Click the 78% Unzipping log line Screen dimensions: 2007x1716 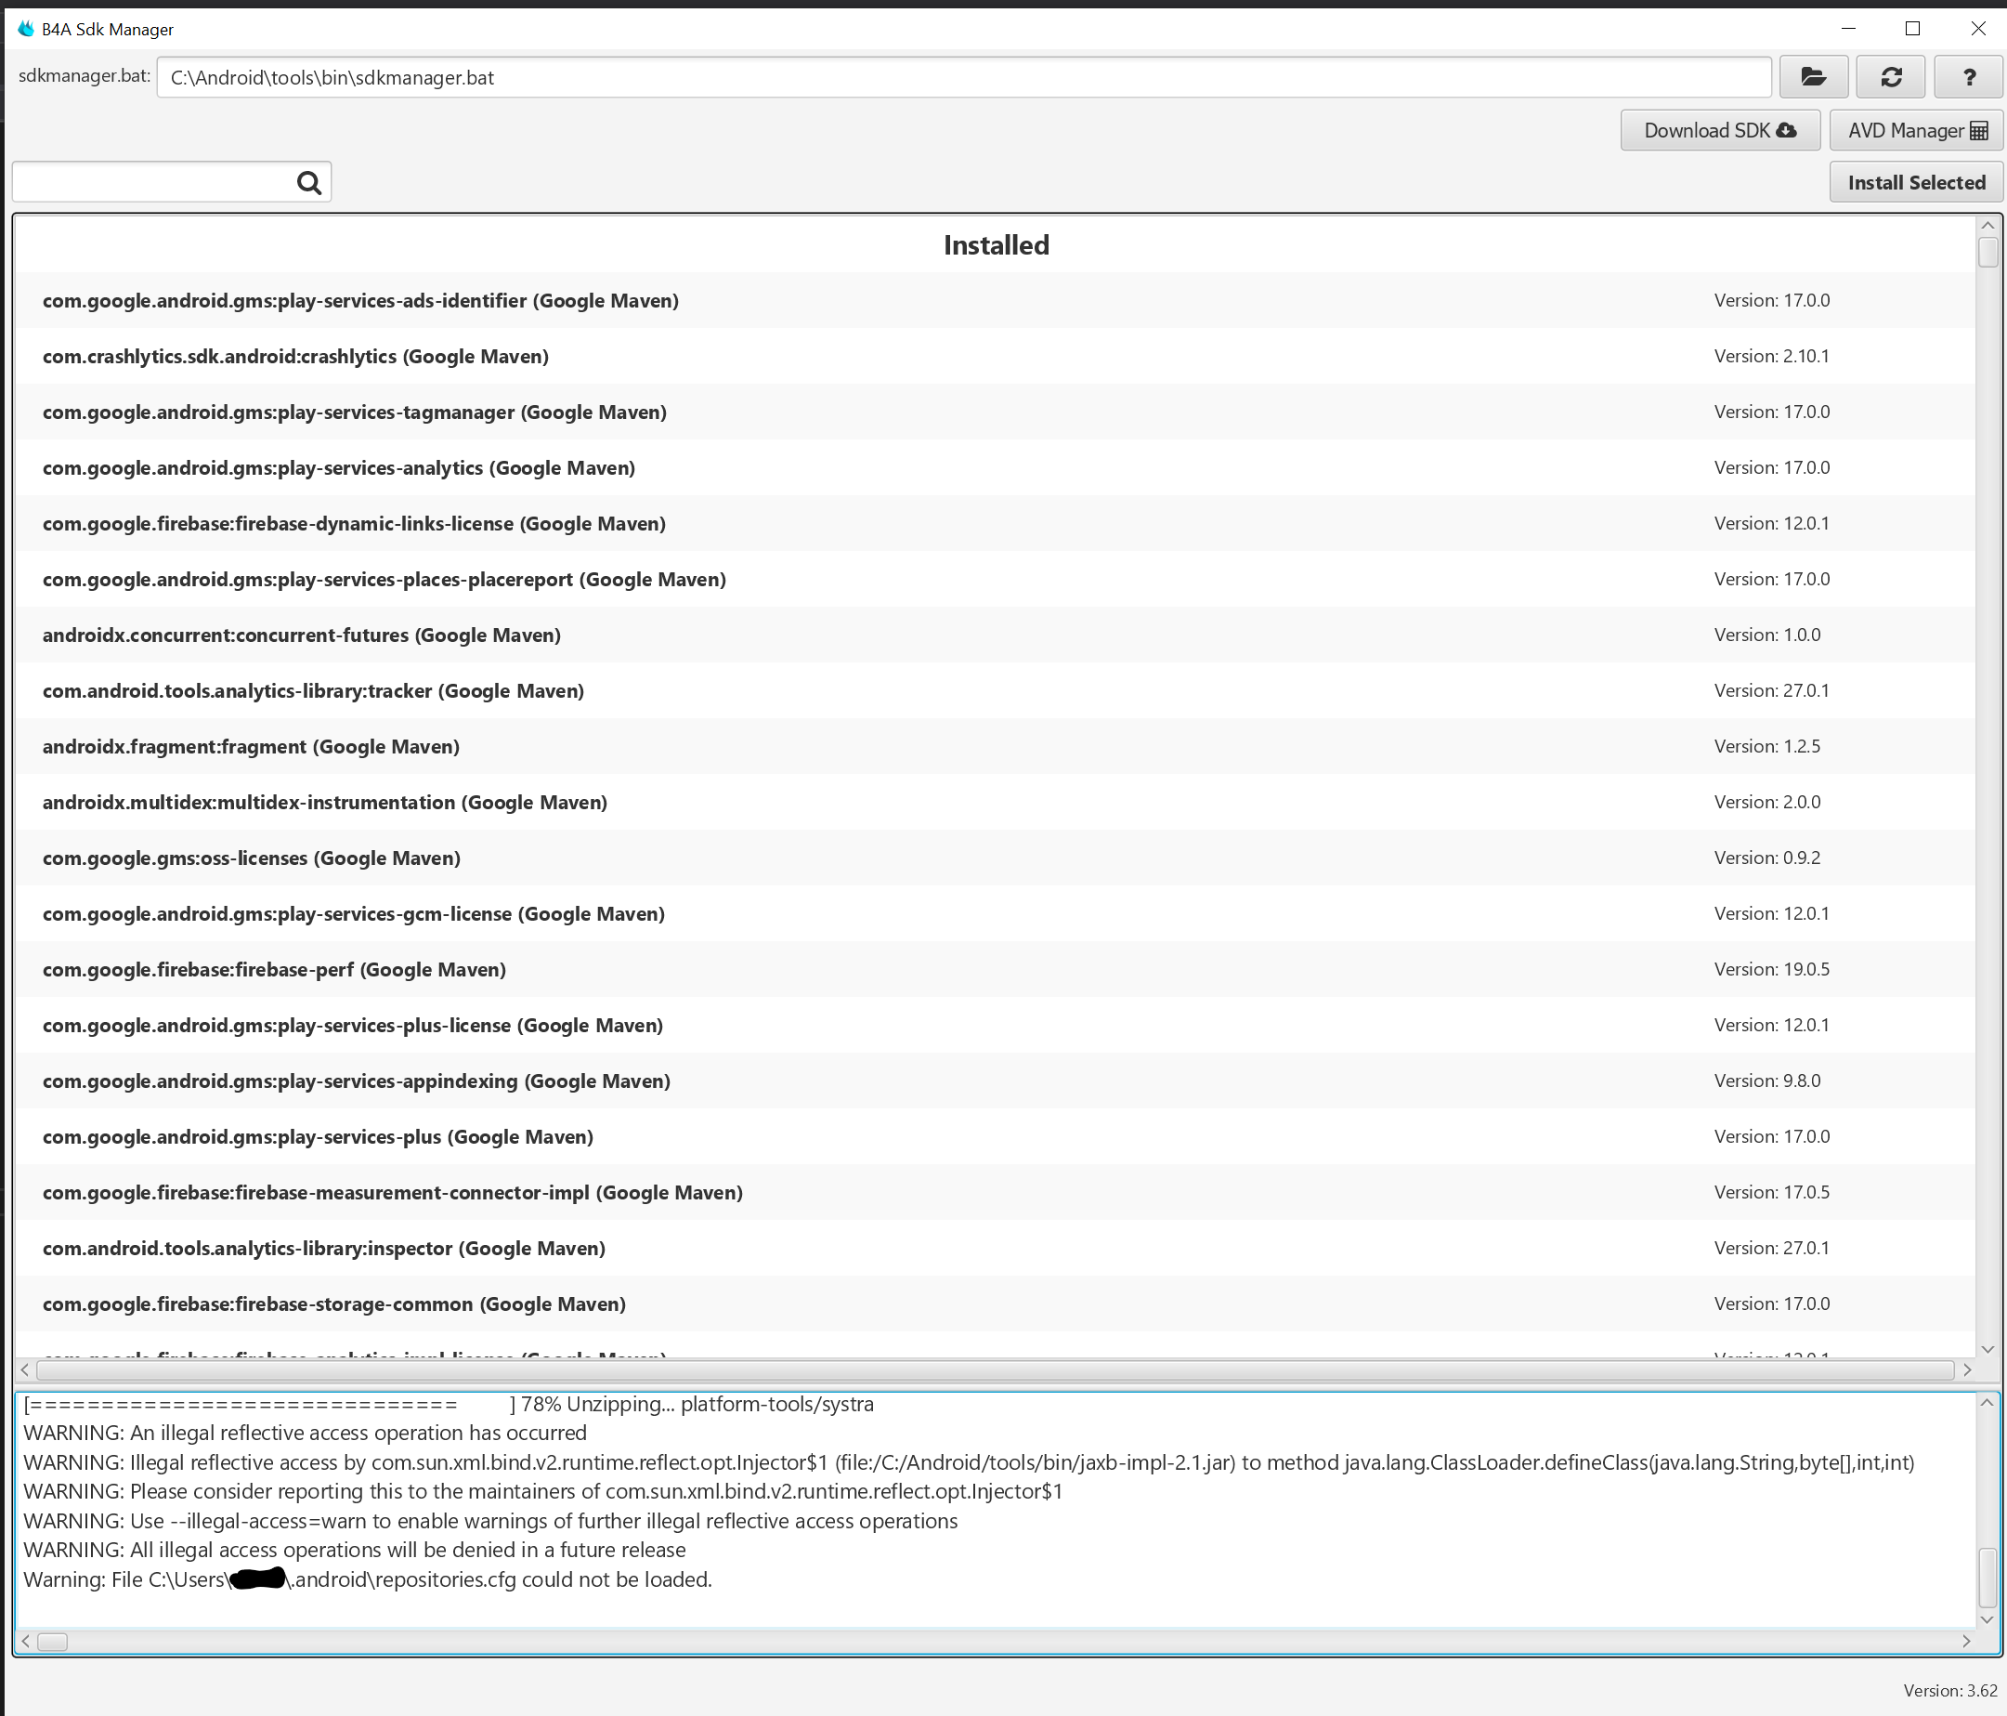pyautogui.click(x=449, y=1404)
